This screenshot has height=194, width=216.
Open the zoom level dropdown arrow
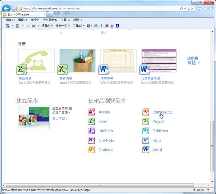click(208, 190)
